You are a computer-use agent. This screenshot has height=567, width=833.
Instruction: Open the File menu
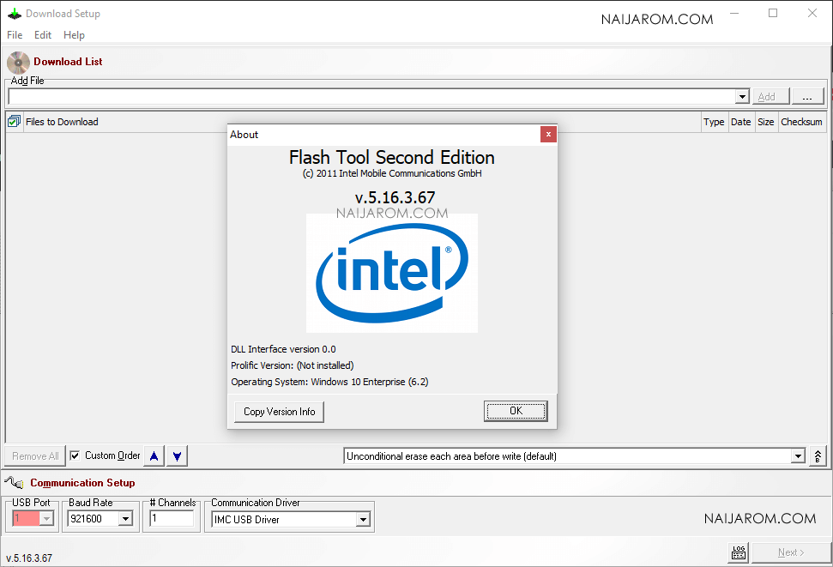pyautogui.click(x=15, y=35)
